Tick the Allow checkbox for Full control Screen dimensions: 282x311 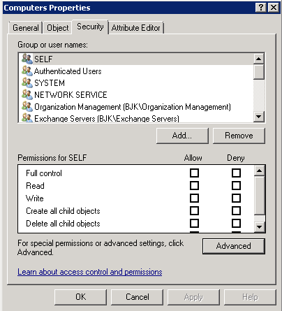click(194, 173)
